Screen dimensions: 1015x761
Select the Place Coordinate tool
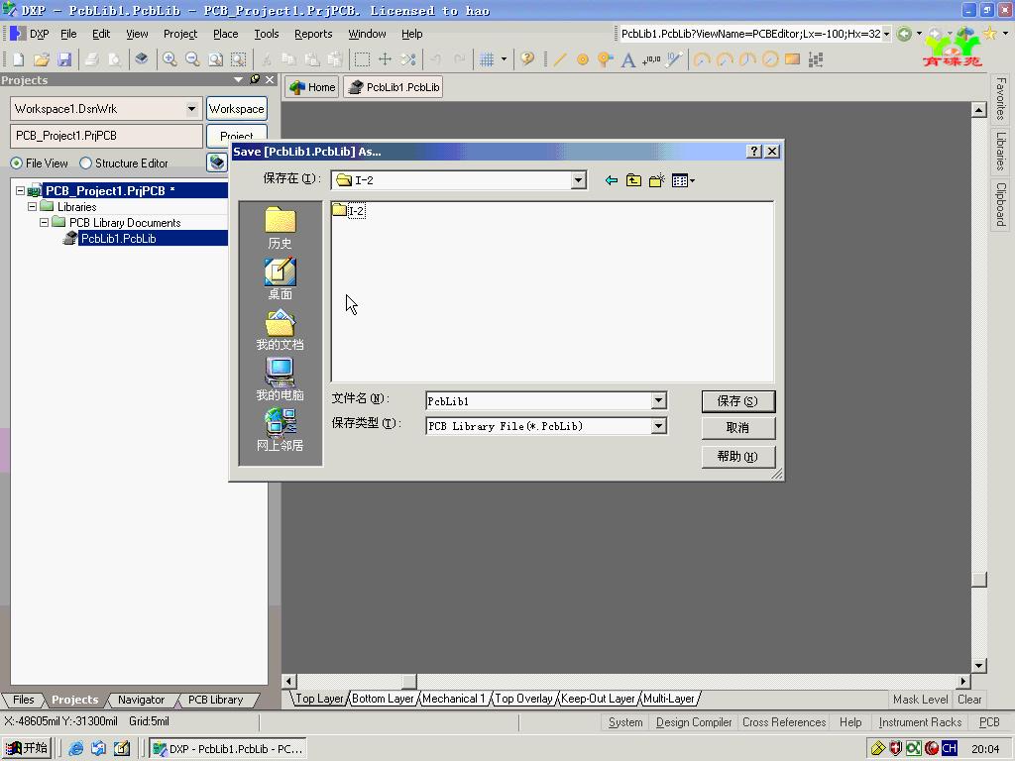[651, 59]
